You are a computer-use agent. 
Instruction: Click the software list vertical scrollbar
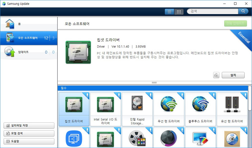pos(249,98)
